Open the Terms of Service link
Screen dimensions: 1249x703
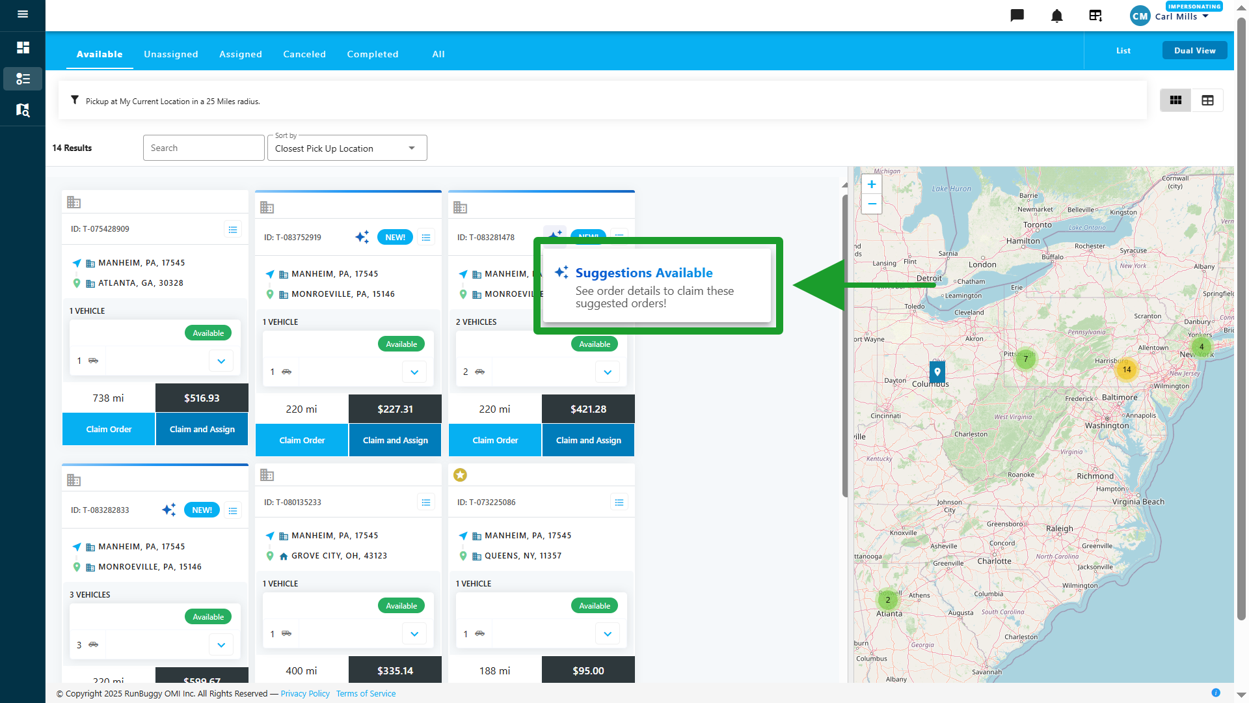coord(366,693)
